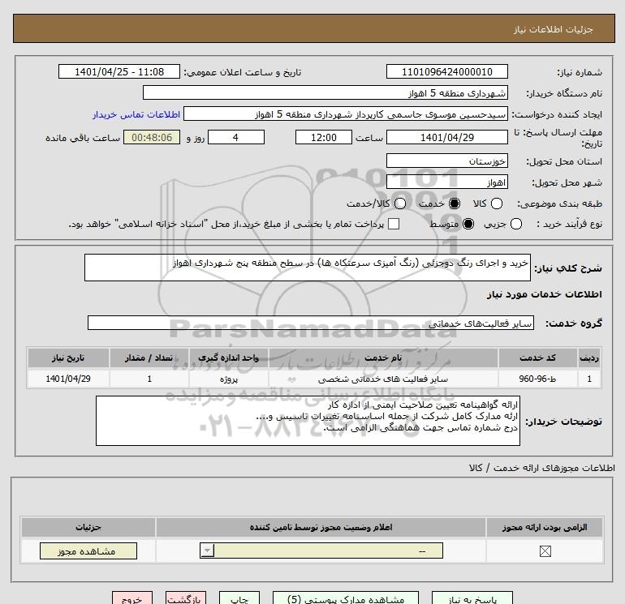Click service code cell ط-96-960
Viewport: 625px width, 604px height.
point(537,379)
